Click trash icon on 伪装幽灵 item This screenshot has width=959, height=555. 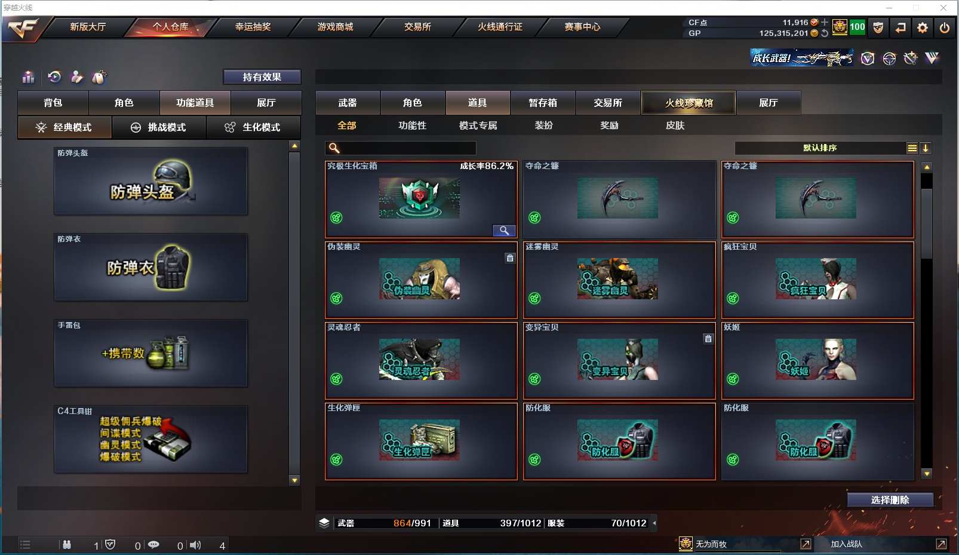tap(510, 258)
